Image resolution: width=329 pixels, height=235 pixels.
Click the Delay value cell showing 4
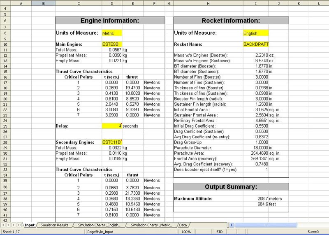112,126
